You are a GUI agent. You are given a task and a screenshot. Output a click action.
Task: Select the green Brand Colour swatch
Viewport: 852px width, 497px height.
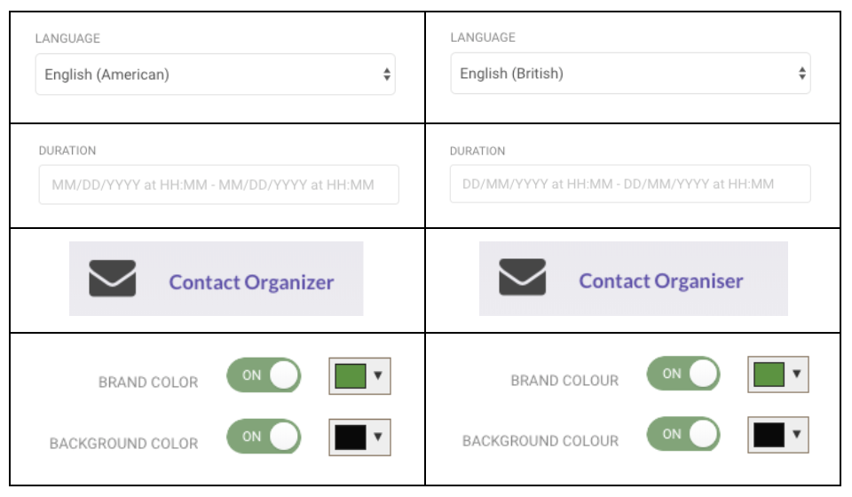pos(769,375)
